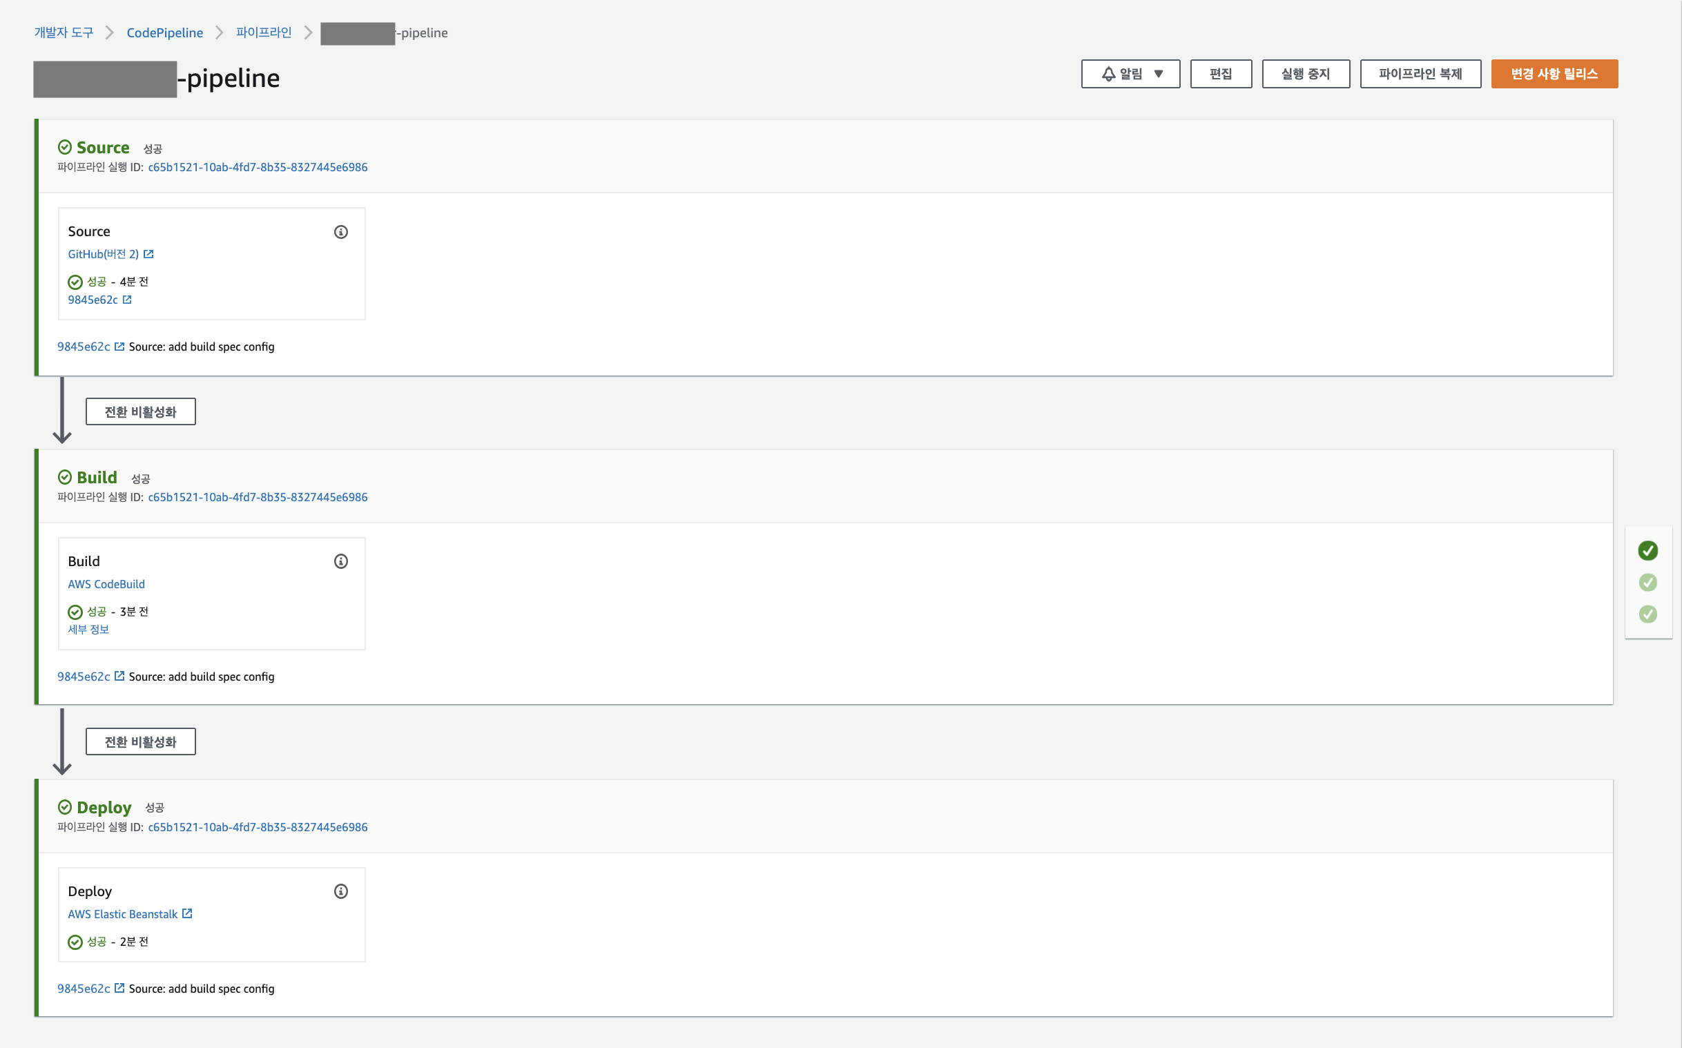Image resolution: width=1682 pixels, height=1048 pixels.
Task: Click external link icon beside GitHub(버전 2)
Action: click(148, 254)
